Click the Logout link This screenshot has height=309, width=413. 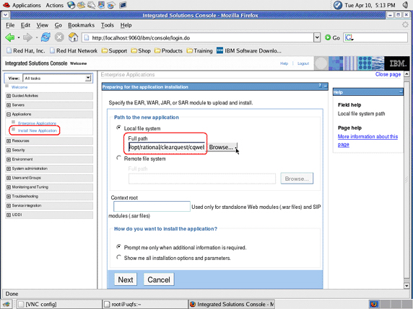[x=303, y=63]
